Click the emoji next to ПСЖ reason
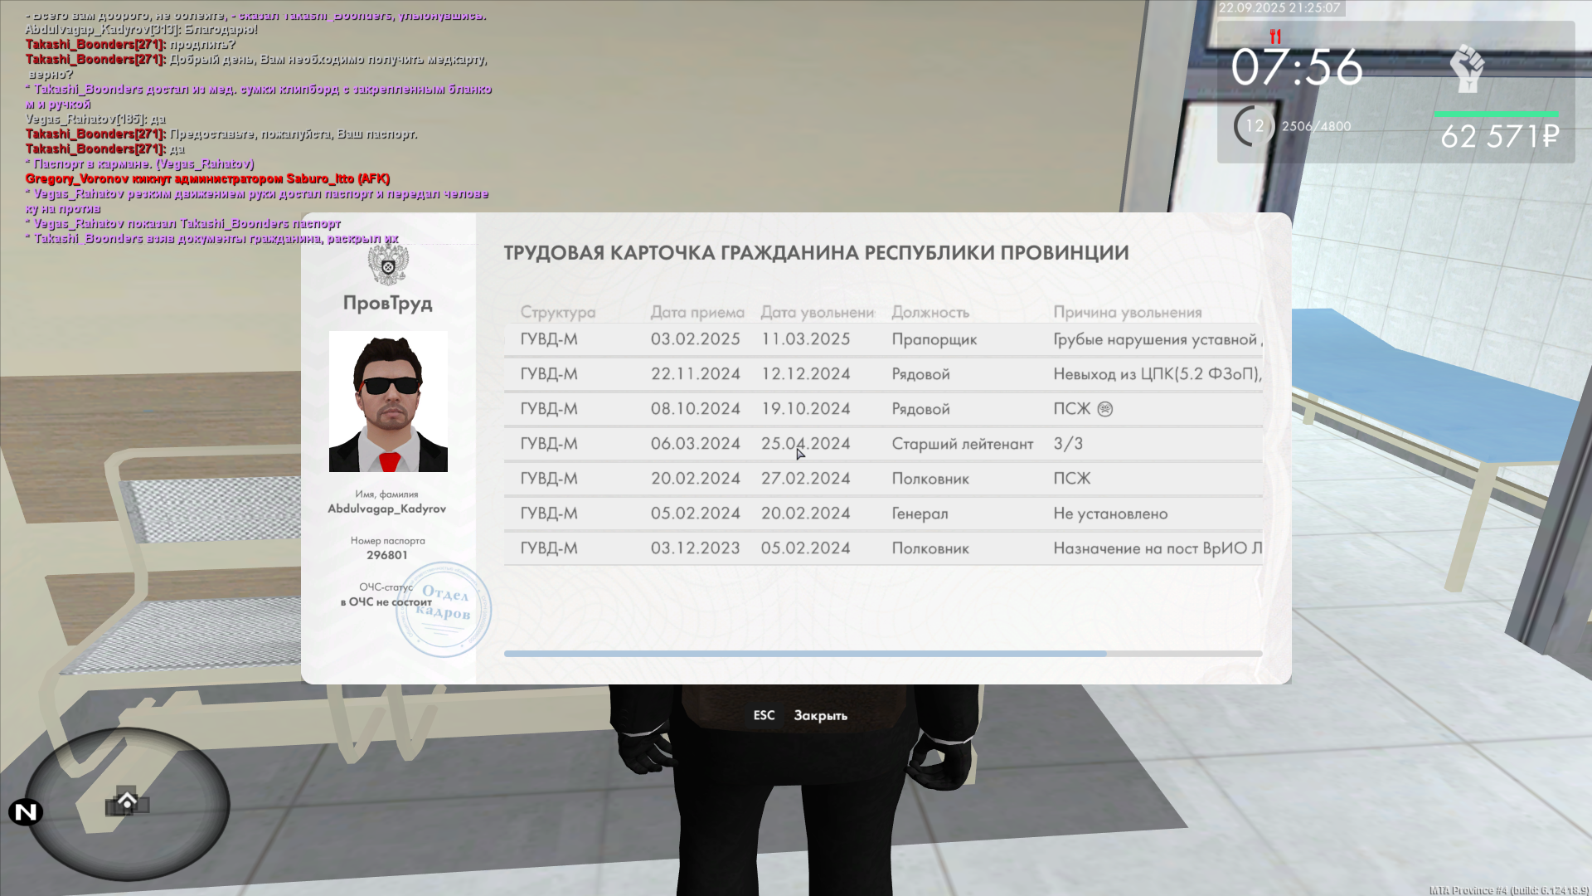1592x896 pixels. pos(1104,409)
